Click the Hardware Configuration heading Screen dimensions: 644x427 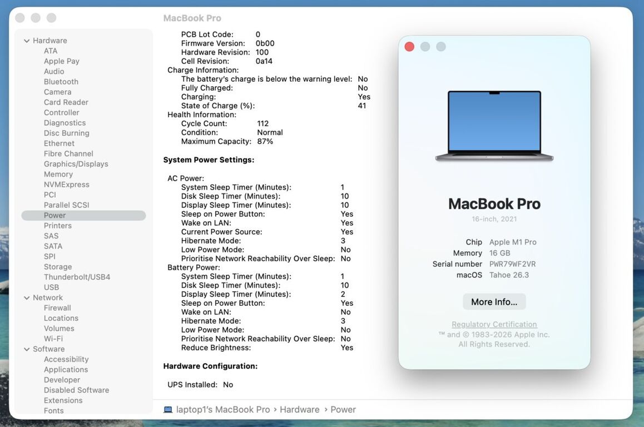pyautogui.click(x=210, y=366)
